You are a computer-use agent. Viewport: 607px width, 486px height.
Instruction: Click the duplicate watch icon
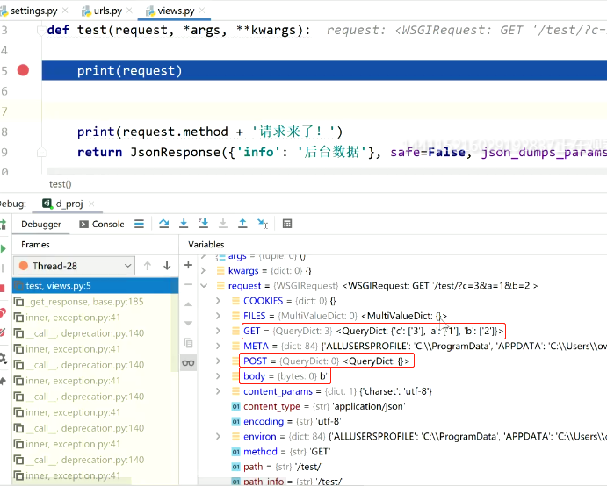pyautogui.click(x=188, y=343)
